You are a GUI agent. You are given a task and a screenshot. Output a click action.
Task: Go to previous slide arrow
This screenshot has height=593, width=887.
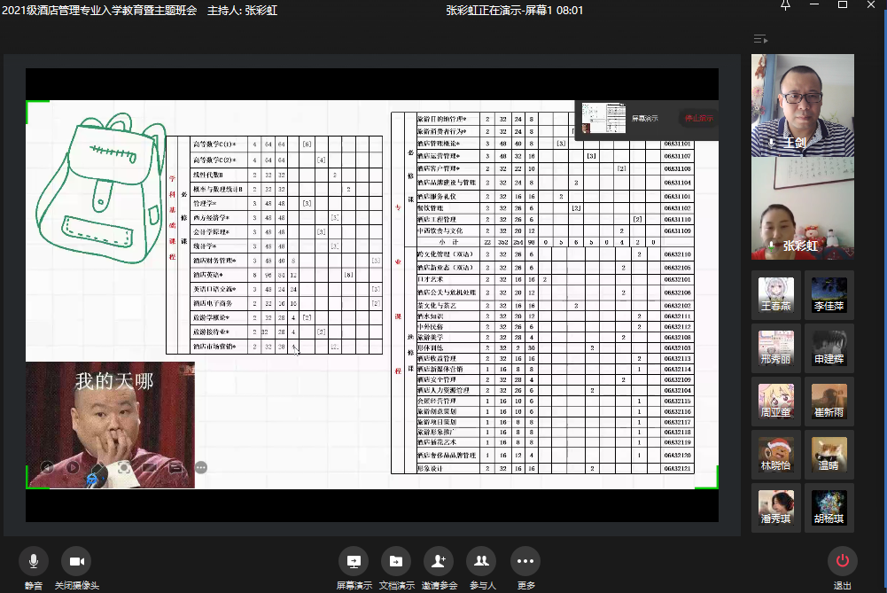click(47, 467)
